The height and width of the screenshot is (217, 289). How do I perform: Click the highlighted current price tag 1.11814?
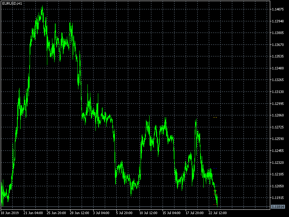[278, 207]
